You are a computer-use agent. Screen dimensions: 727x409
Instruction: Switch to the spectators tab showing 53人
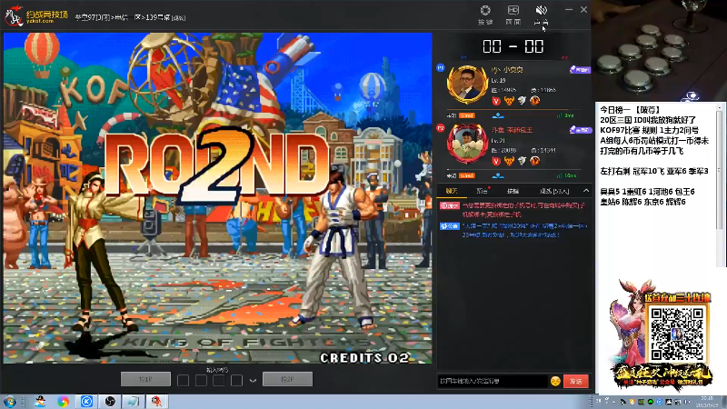click(x=554, y=191)
